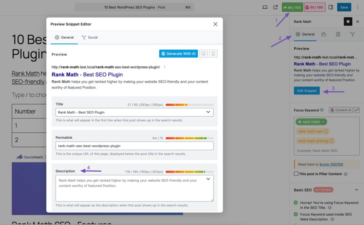The width and height of the screenshot is (364, 225).
Task: Click the Description length progress bar
Action: (189, 172)
